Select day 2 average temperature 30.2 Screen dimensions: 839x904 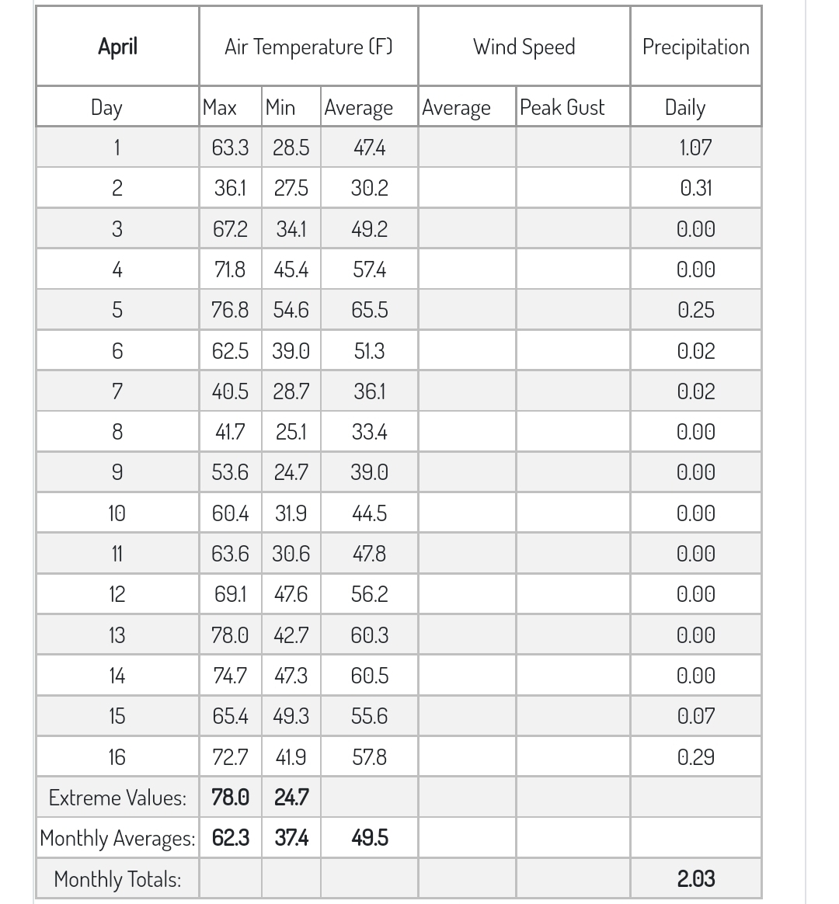point(369,188)
